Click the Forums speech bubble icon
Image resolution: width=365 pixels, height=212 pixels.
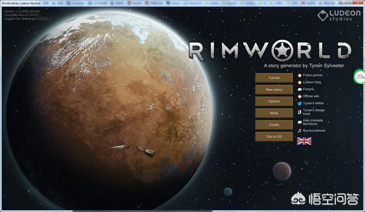click(299, 89)
